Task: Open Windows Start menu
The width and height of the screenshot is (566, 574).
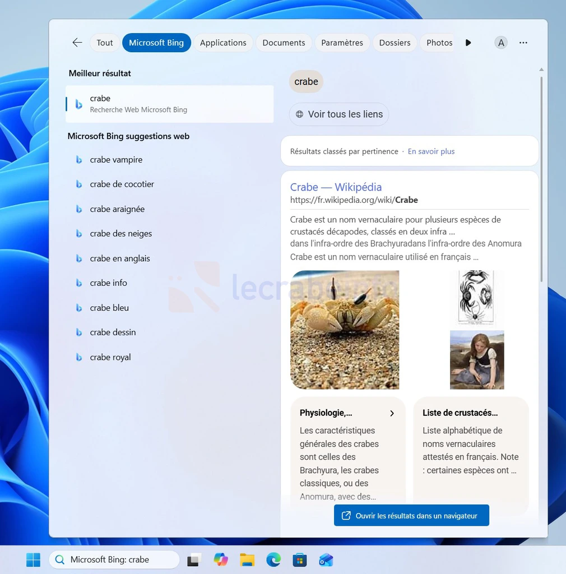Action: 33,559
